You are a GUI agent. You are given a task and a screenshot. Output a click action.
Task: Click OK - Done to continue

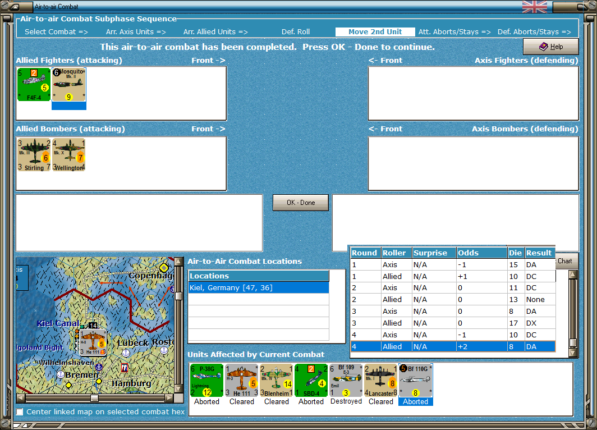click(x=300, y=203)
